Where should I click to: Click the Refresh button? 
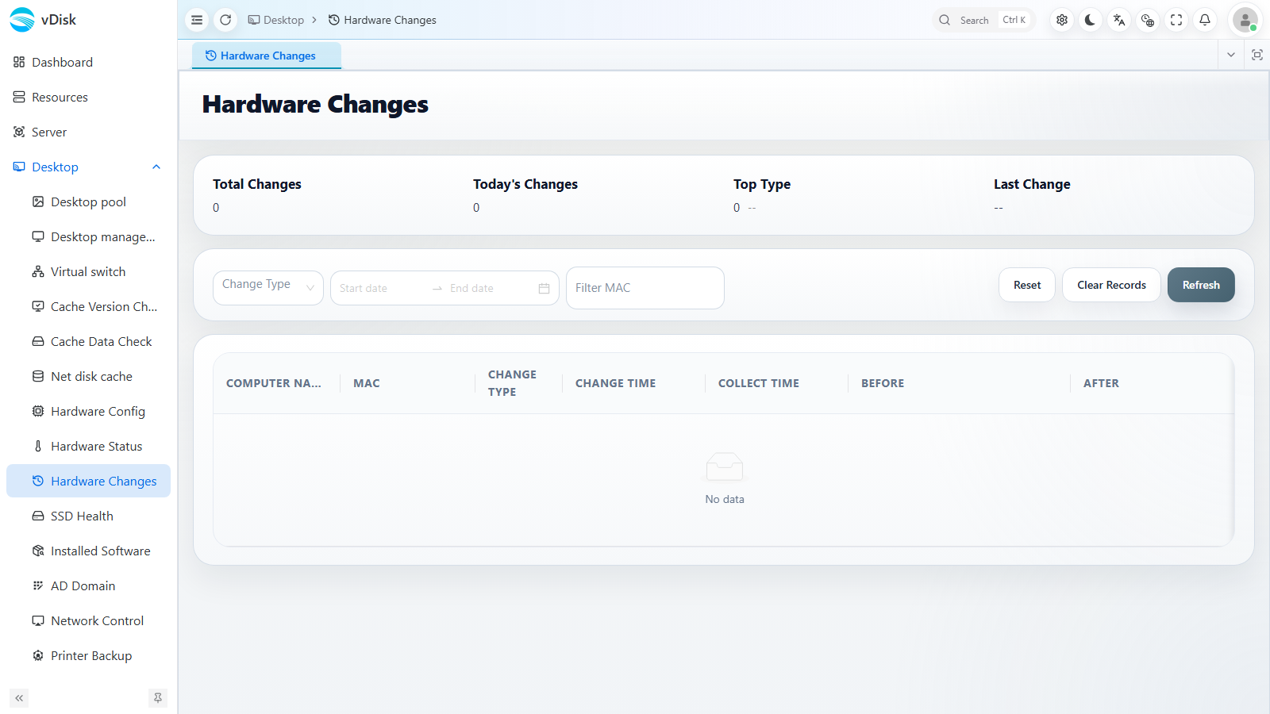click(x=1201, y=285)
